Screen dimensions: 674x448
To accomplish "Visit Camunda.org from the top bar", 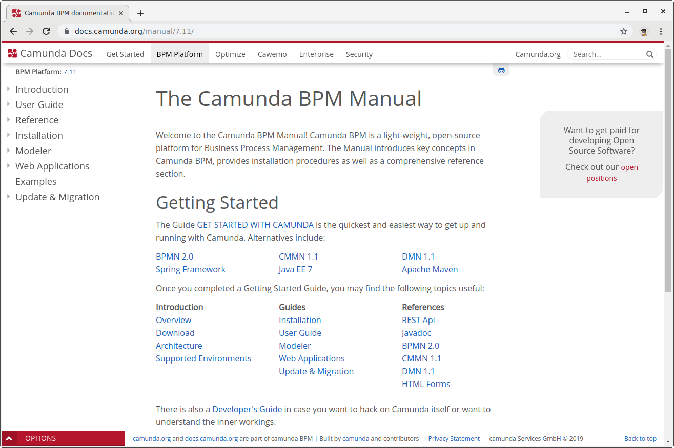I will point(538,54).
